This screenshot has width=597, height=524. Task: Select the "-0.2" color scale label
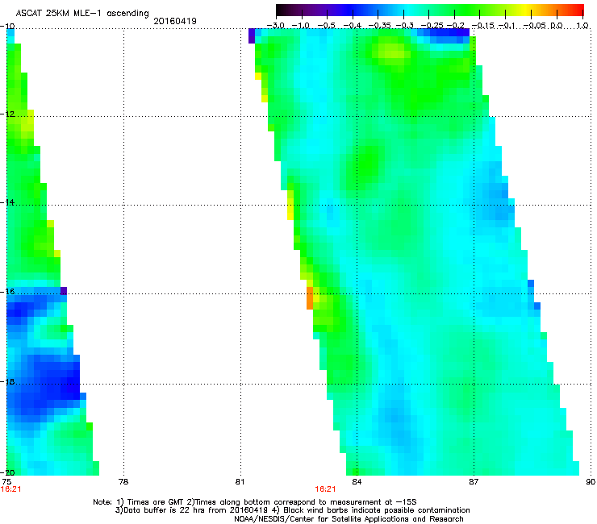(x=455, y=26)
